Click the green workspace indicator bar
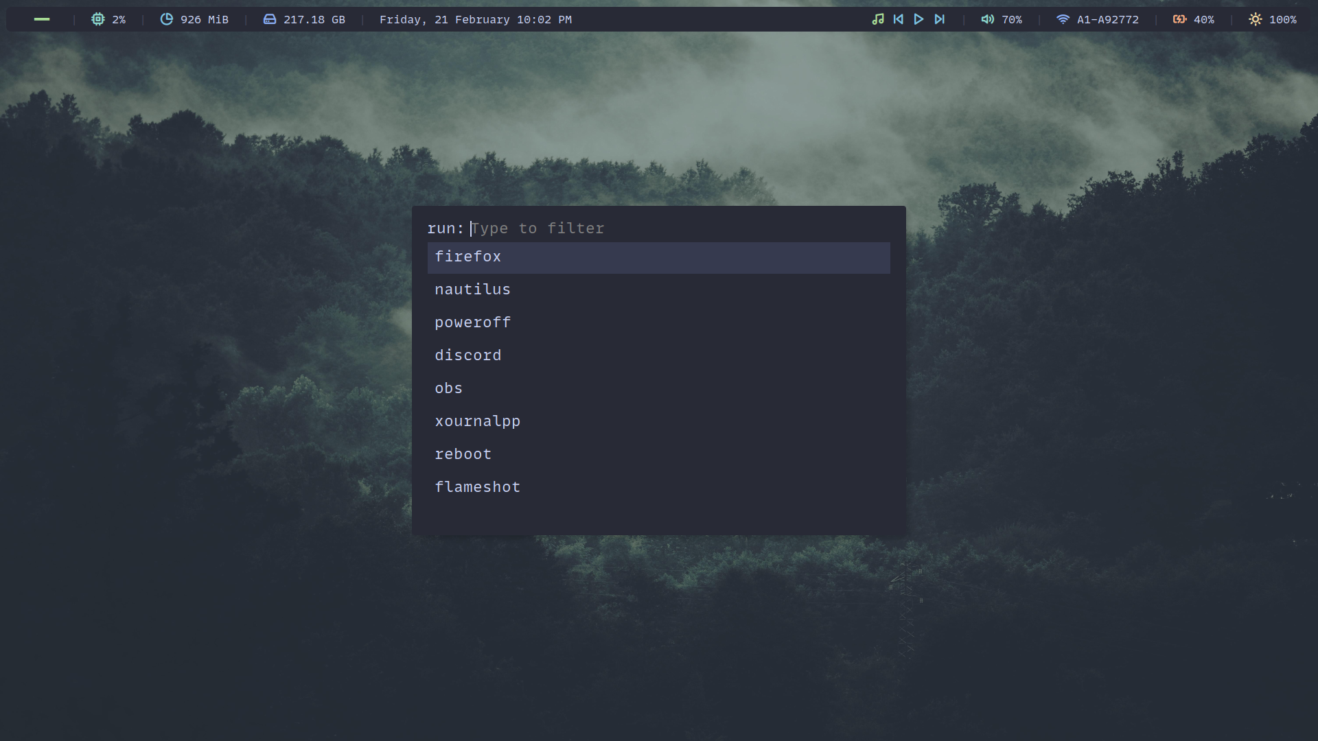This screenshot has width=1318, height=741. (x=42, y=19)
